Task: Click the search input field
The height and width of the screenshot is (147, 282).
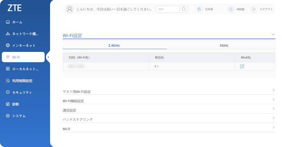Action: tap(168, 9)
